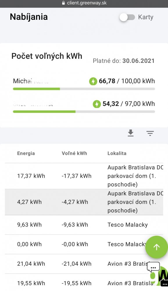Download the charging history list
168x291 pixels.
pos(131,133)
